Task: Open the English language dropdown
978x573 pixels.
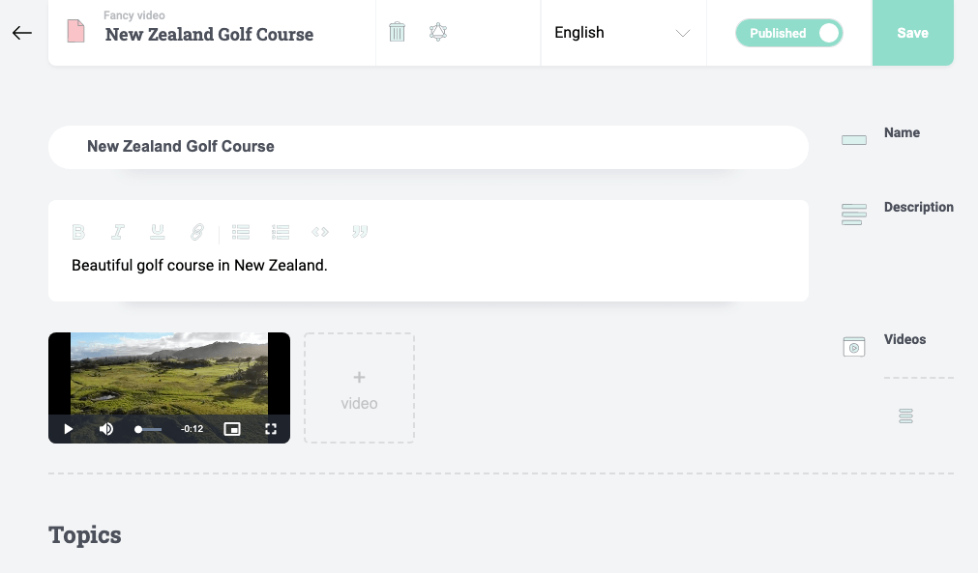Action: click(623, 33)
